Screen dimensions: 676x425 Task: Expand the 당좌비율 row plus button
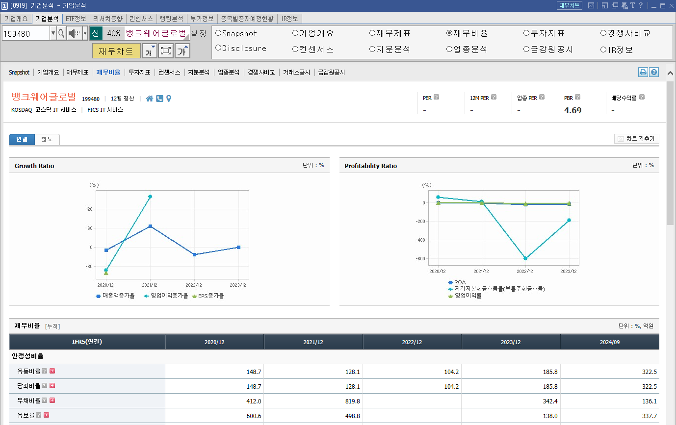pyautogui.click(x=52, y=386)
